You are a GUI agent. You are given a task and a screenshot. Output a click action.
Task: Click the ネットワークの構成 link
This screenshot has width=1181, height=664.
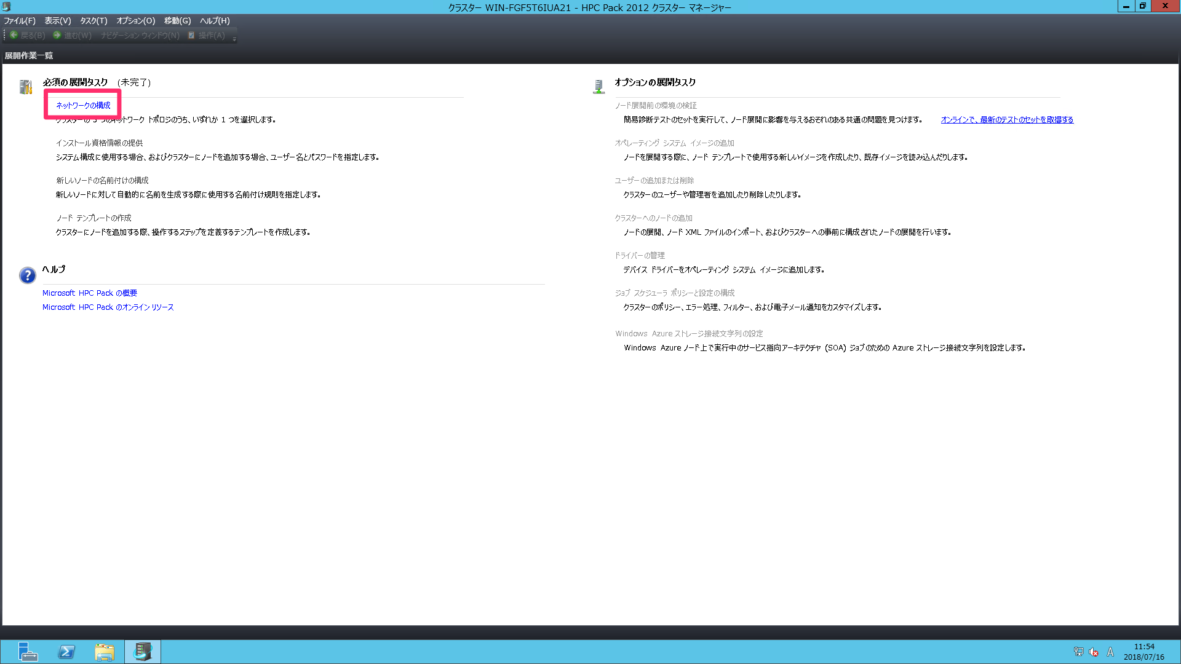pyautogui.click(x=82, y=105)
